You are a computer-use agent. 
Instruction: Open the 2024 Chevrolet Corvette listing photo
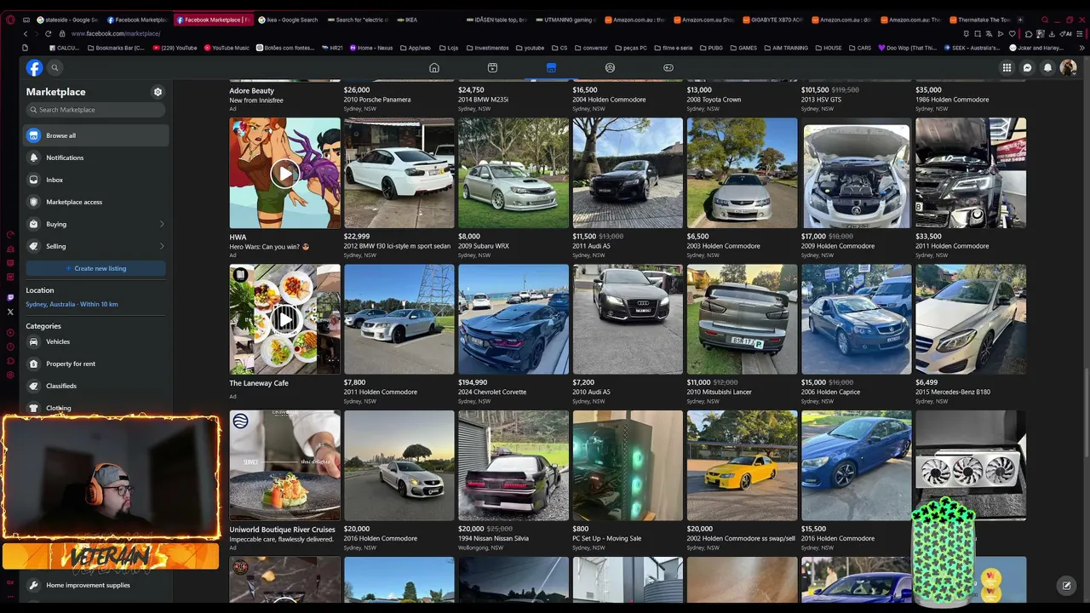[513, 319]
